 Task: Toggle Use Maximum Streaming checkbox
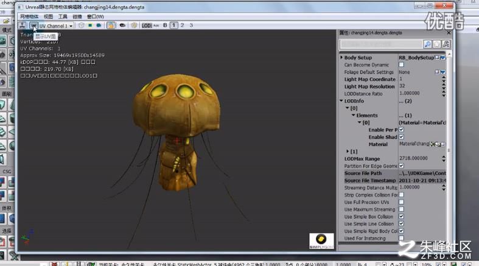point(402,209)
